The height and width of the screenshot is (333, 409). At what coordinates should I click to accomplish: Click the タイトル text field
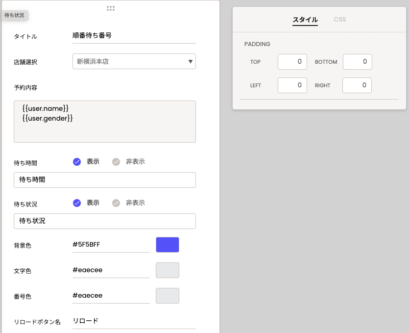coord(134,36)
